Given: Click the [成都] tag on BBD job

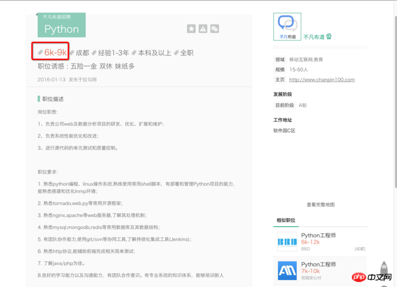Looking at the screenshot, I should click(360, 249).
